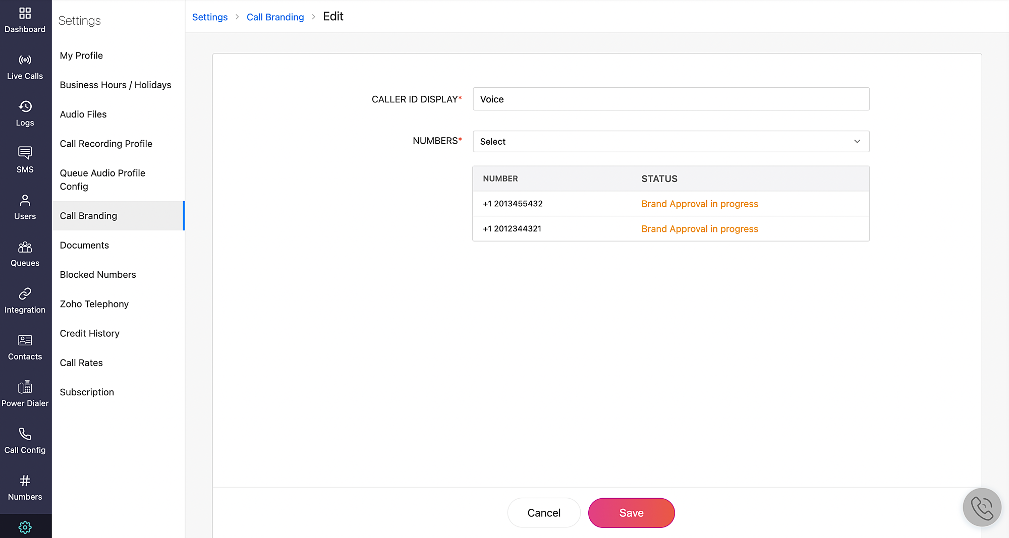The height and width of the screenshot is (538, 1009).
Task: Click the settings gear icon
Action: (x=25, y=527)
